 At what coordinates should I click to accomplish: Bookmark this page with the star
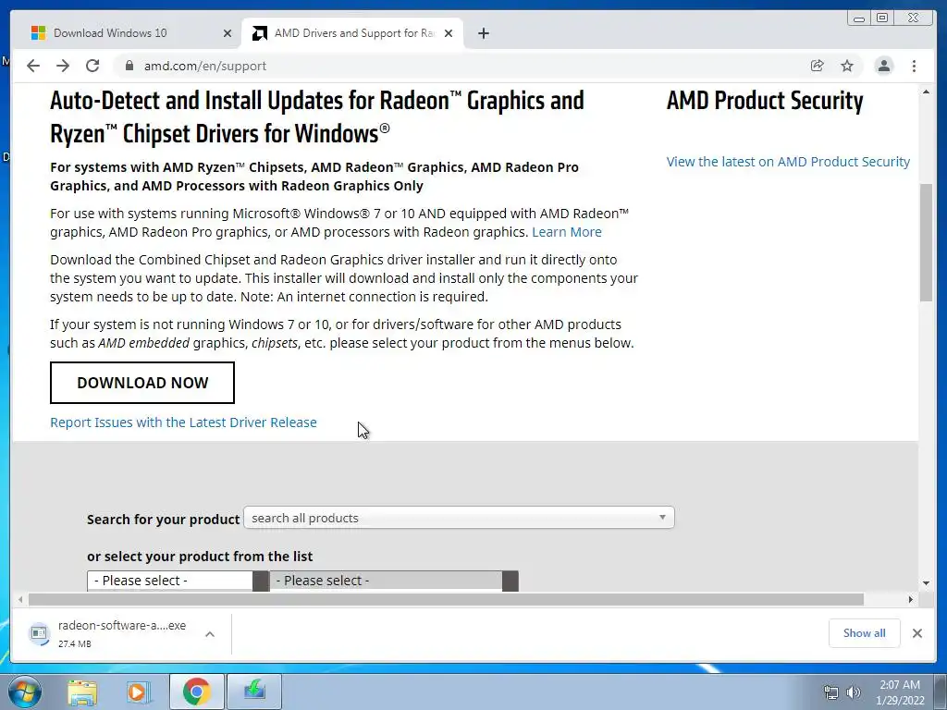click(847, 66)
